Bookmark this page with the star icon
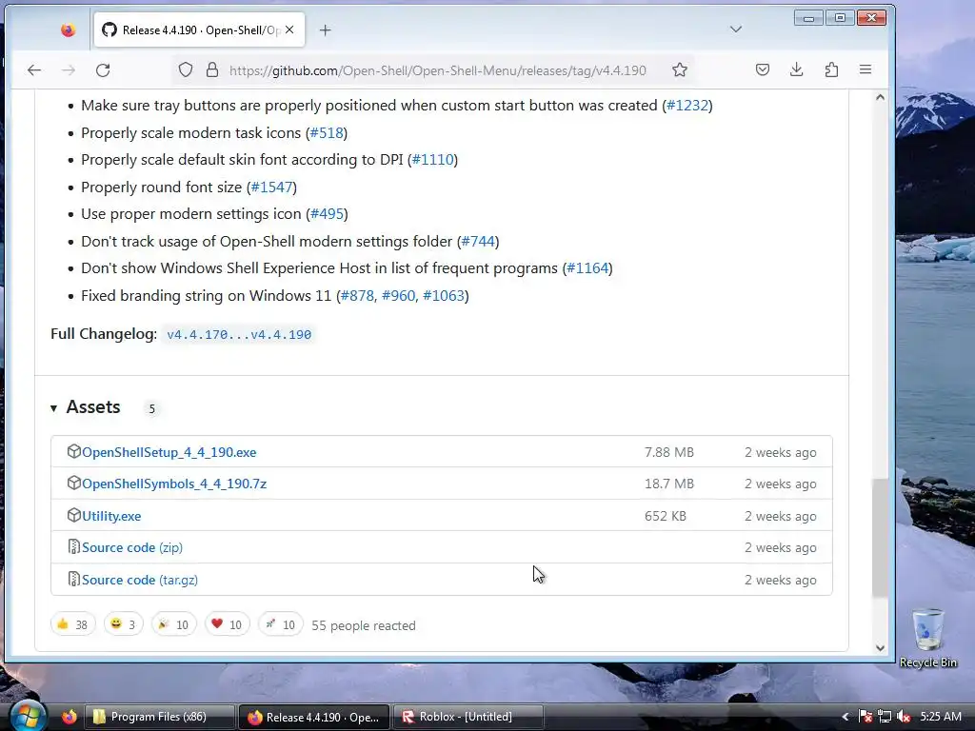Image resolution: width=975 pixels, height=731 pixels. (x=680, y=69)
